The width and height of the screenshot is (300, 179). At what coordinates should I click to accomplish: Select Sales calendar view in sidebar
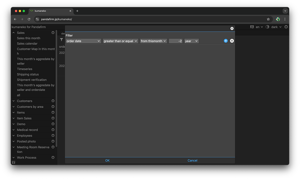(27, 44)
